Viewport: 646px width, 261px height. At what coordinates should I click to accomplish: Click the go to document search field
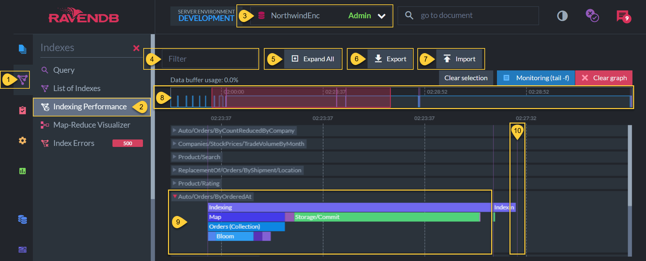(x=468, y=16)
